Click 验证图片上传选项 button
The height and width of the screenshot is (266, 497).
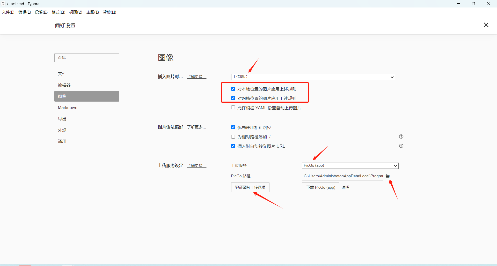[250, 187]
